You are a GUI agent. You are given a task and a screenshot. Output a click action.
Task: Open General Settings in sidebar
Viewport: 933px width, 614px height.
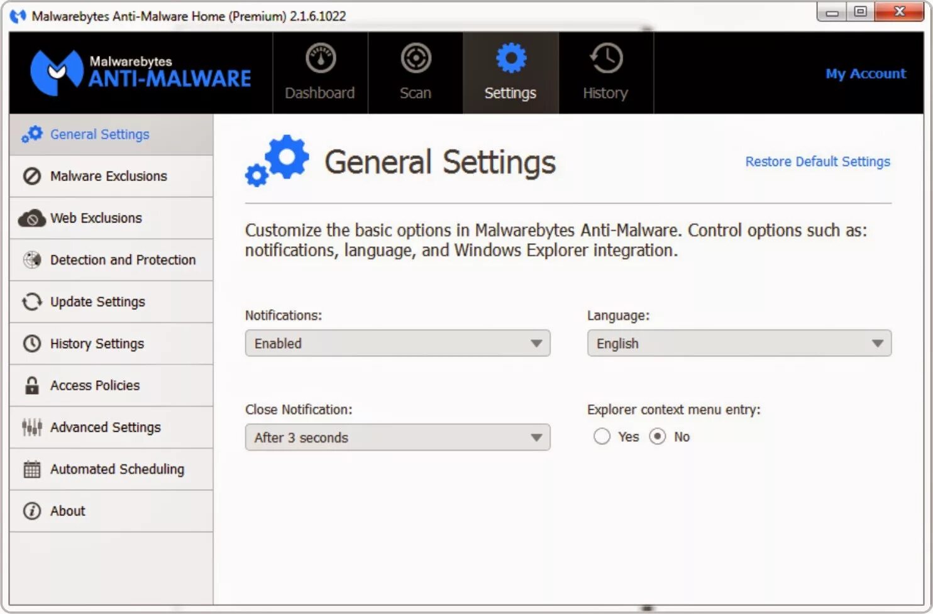pos(111,134)
